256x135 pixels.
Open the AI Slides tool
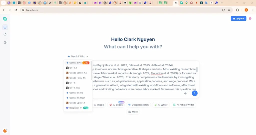(x=116, y=105)
